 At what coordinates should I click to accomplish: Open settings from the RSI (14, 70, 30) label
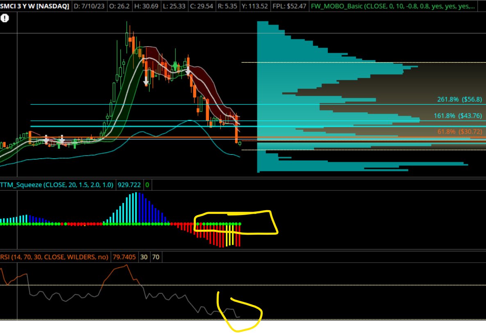click(x=53, y=257)
